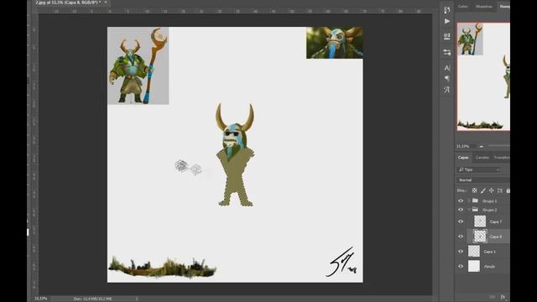Image resolution: width=537 pixels, height=302 pixels.
Task: Click the prevent artboard auto-nesting lock icon
Action: 500,190
